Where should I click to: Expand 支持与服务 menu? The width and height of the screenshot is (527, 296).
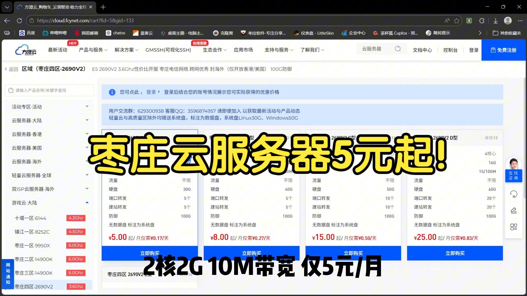click(x=279, y=50)
